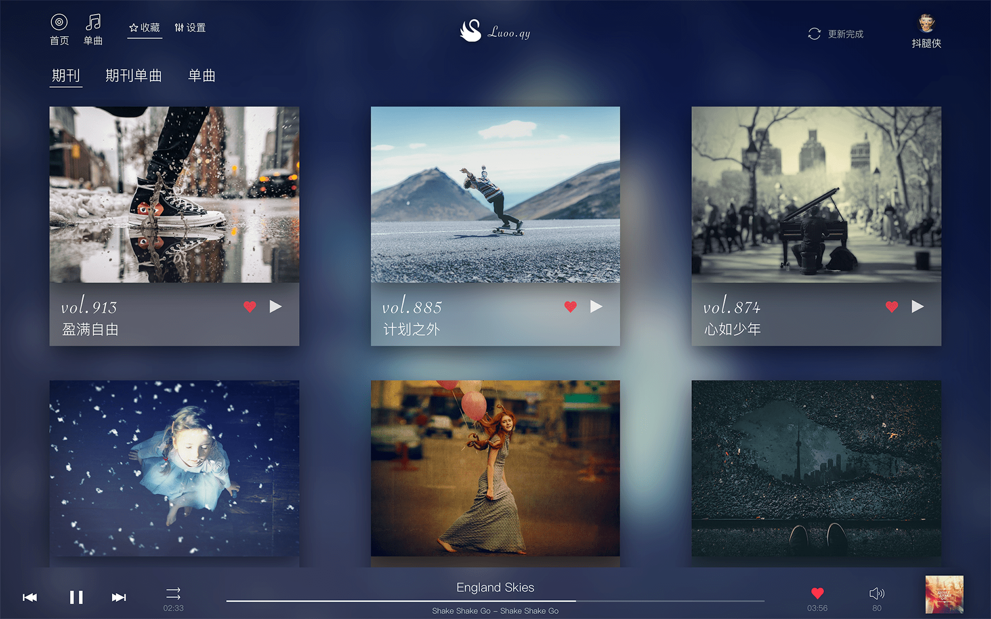Open the user avatar profile picture

[927, 23]
